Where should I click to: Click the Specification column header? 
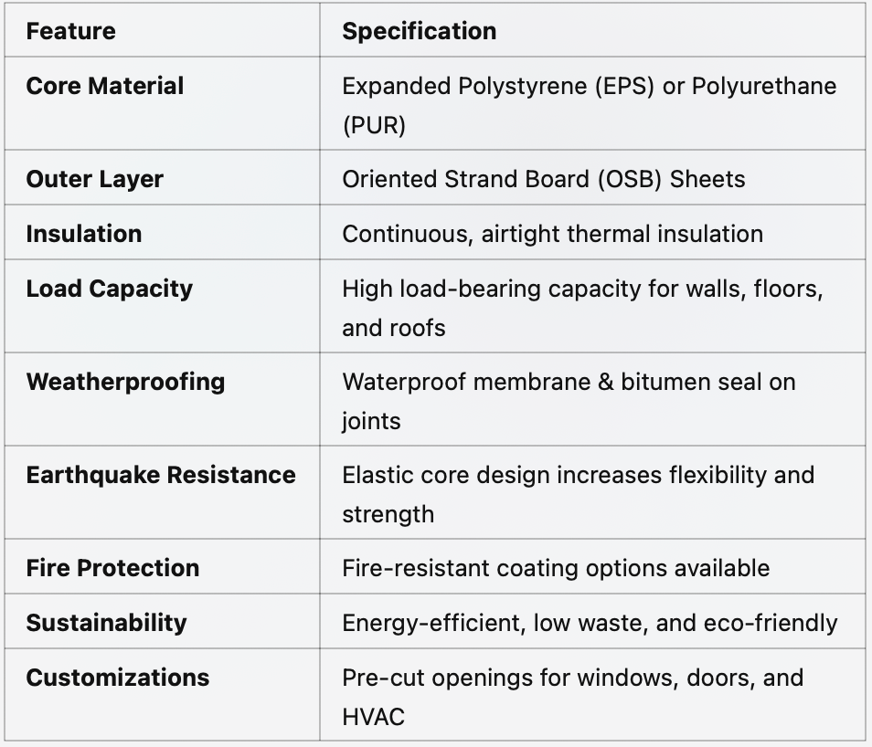(x=420, y=31)
